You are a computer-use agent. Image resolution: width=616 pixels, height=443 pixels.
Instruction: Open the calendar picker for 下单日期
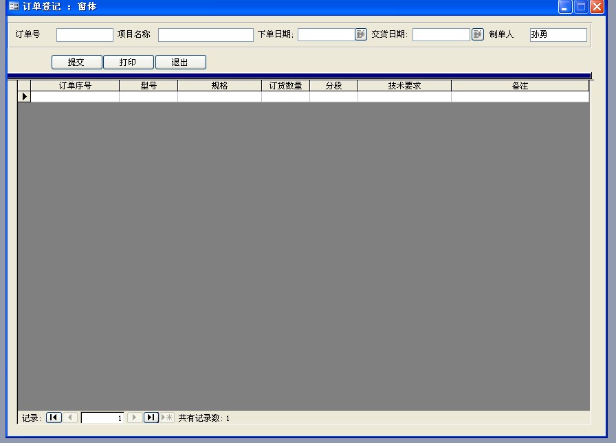point(361,34)
